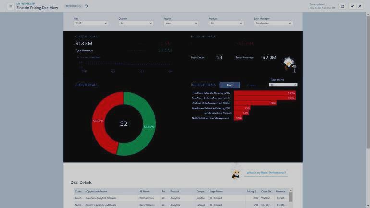Click the share icon in header
Viewport: 370px width, 208px height.
[342, 6]
